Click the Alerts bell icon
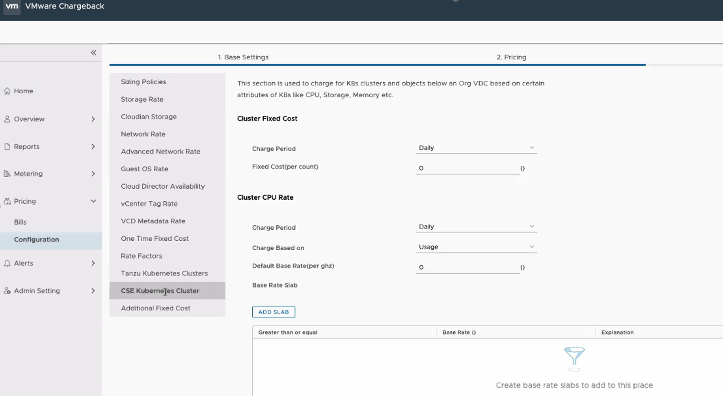Screen dimensions: 723x396 (7, 263)
